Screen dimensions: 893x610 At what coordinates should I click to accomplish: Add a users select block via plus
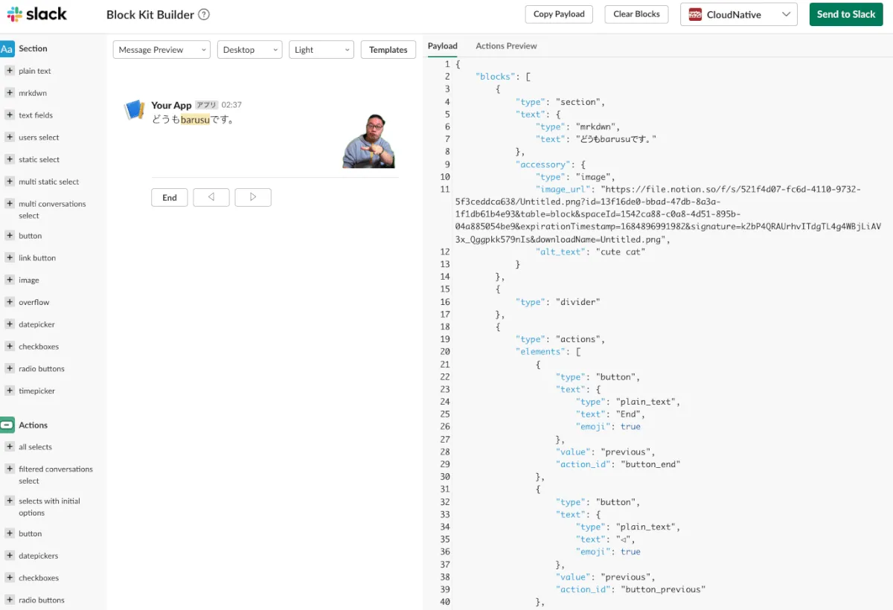[10, 138]
